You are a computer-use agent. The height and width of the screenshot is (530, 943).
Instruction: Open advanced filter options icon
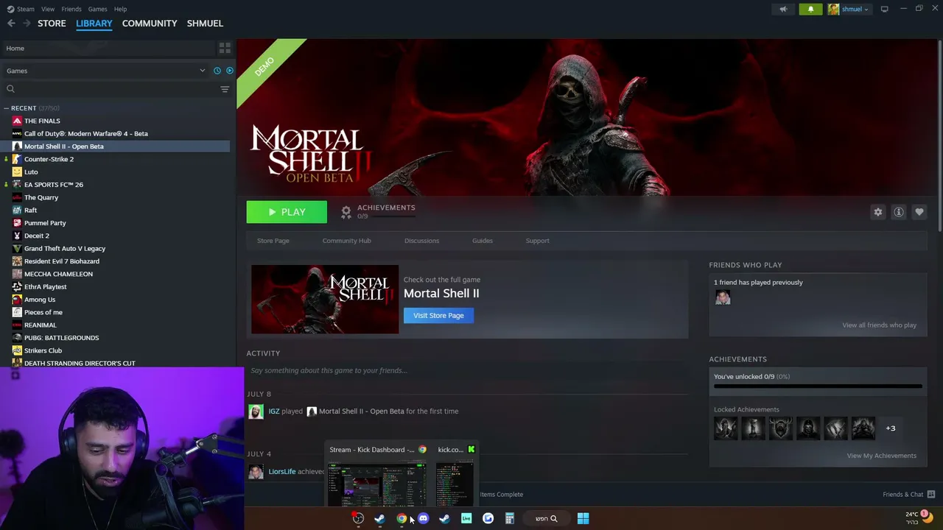[x=225, y=89]
